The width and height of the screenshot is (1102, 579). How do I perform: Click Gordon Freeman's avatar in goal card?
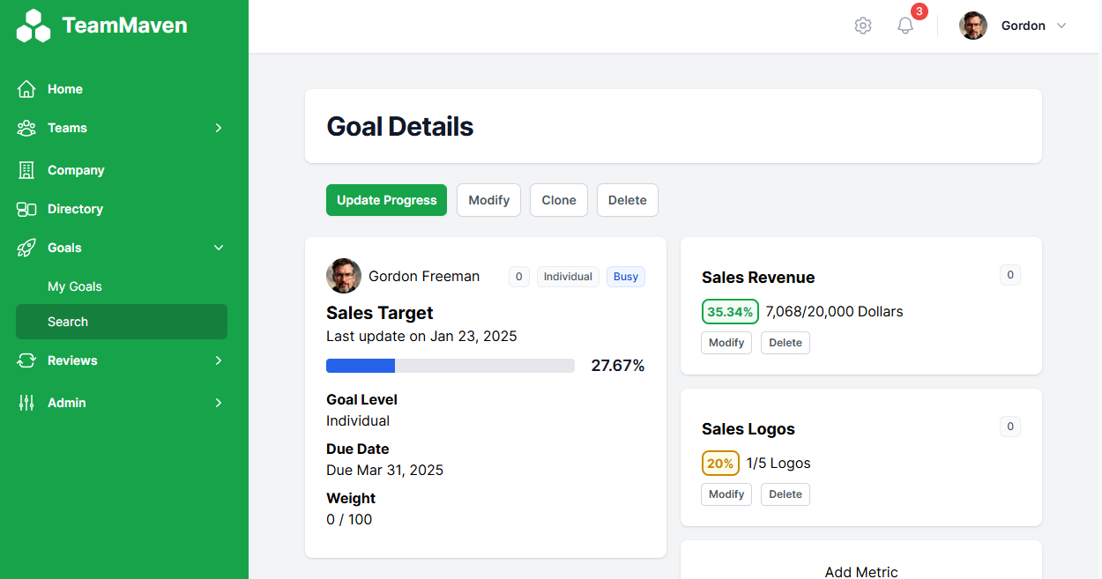coord(344,276)
